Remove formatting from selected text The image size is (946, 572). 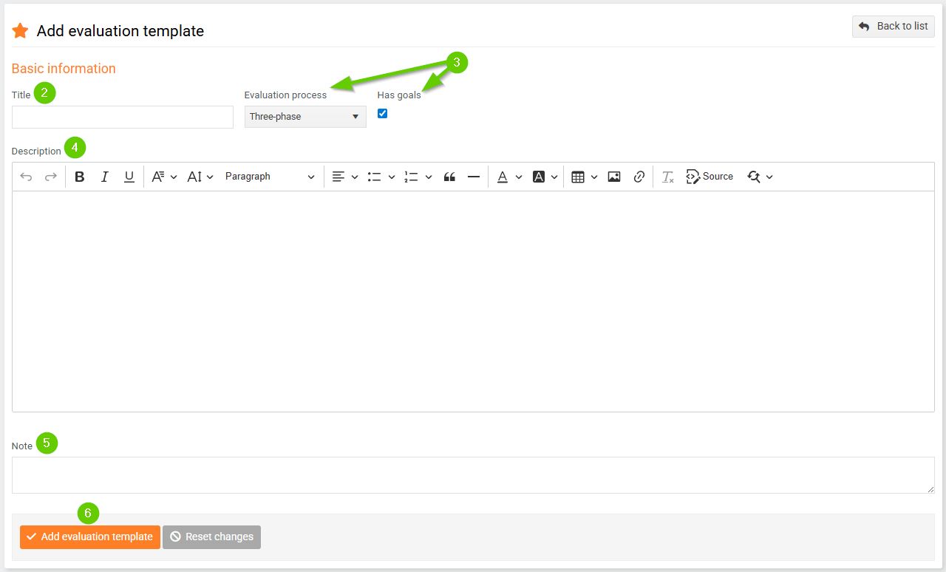point(668,177)
